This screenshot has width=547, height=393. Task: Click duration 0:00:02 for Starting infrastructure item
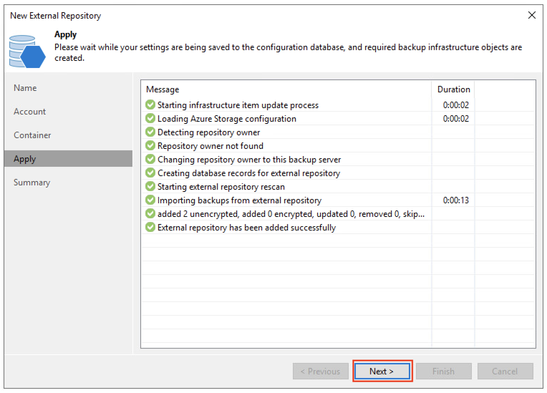[456, 105]
